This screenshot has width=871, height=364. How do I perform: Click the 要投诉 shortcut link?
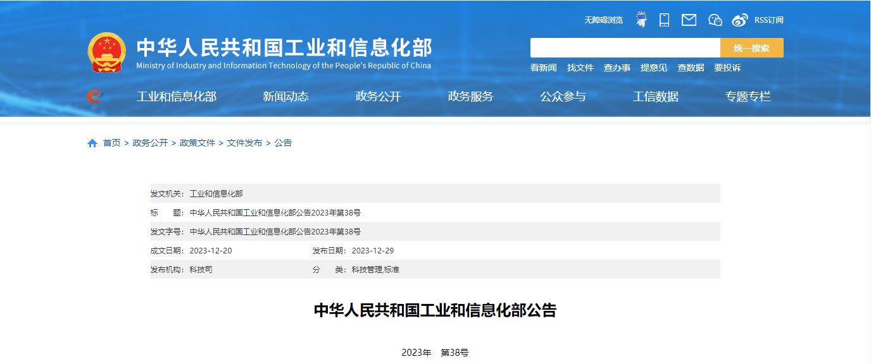click(727, 68)
